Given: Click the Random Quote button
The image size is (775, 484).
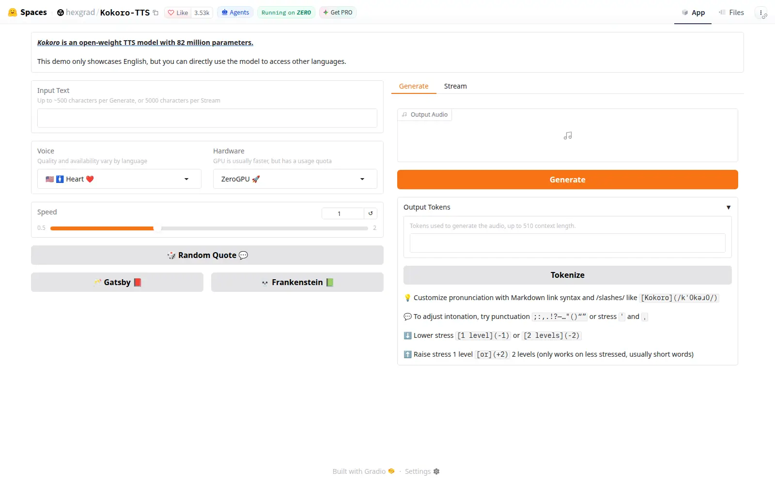Looking at the screenshot, I should pos(207,255).
